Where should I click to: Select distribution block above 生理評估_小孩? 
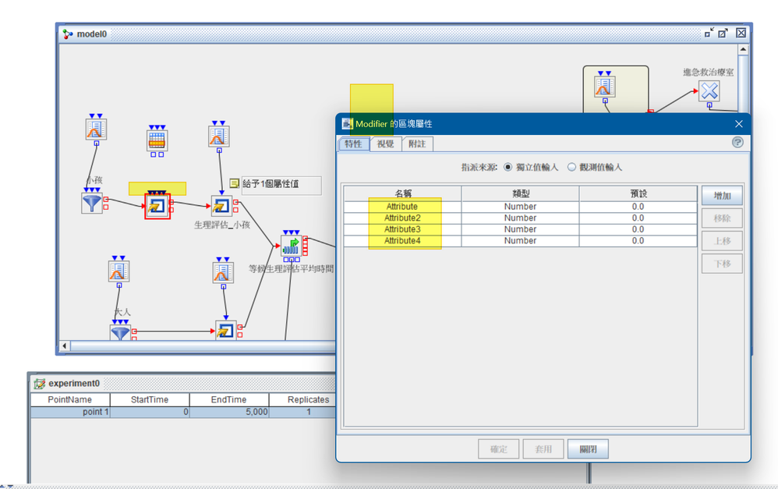[219, 136]
